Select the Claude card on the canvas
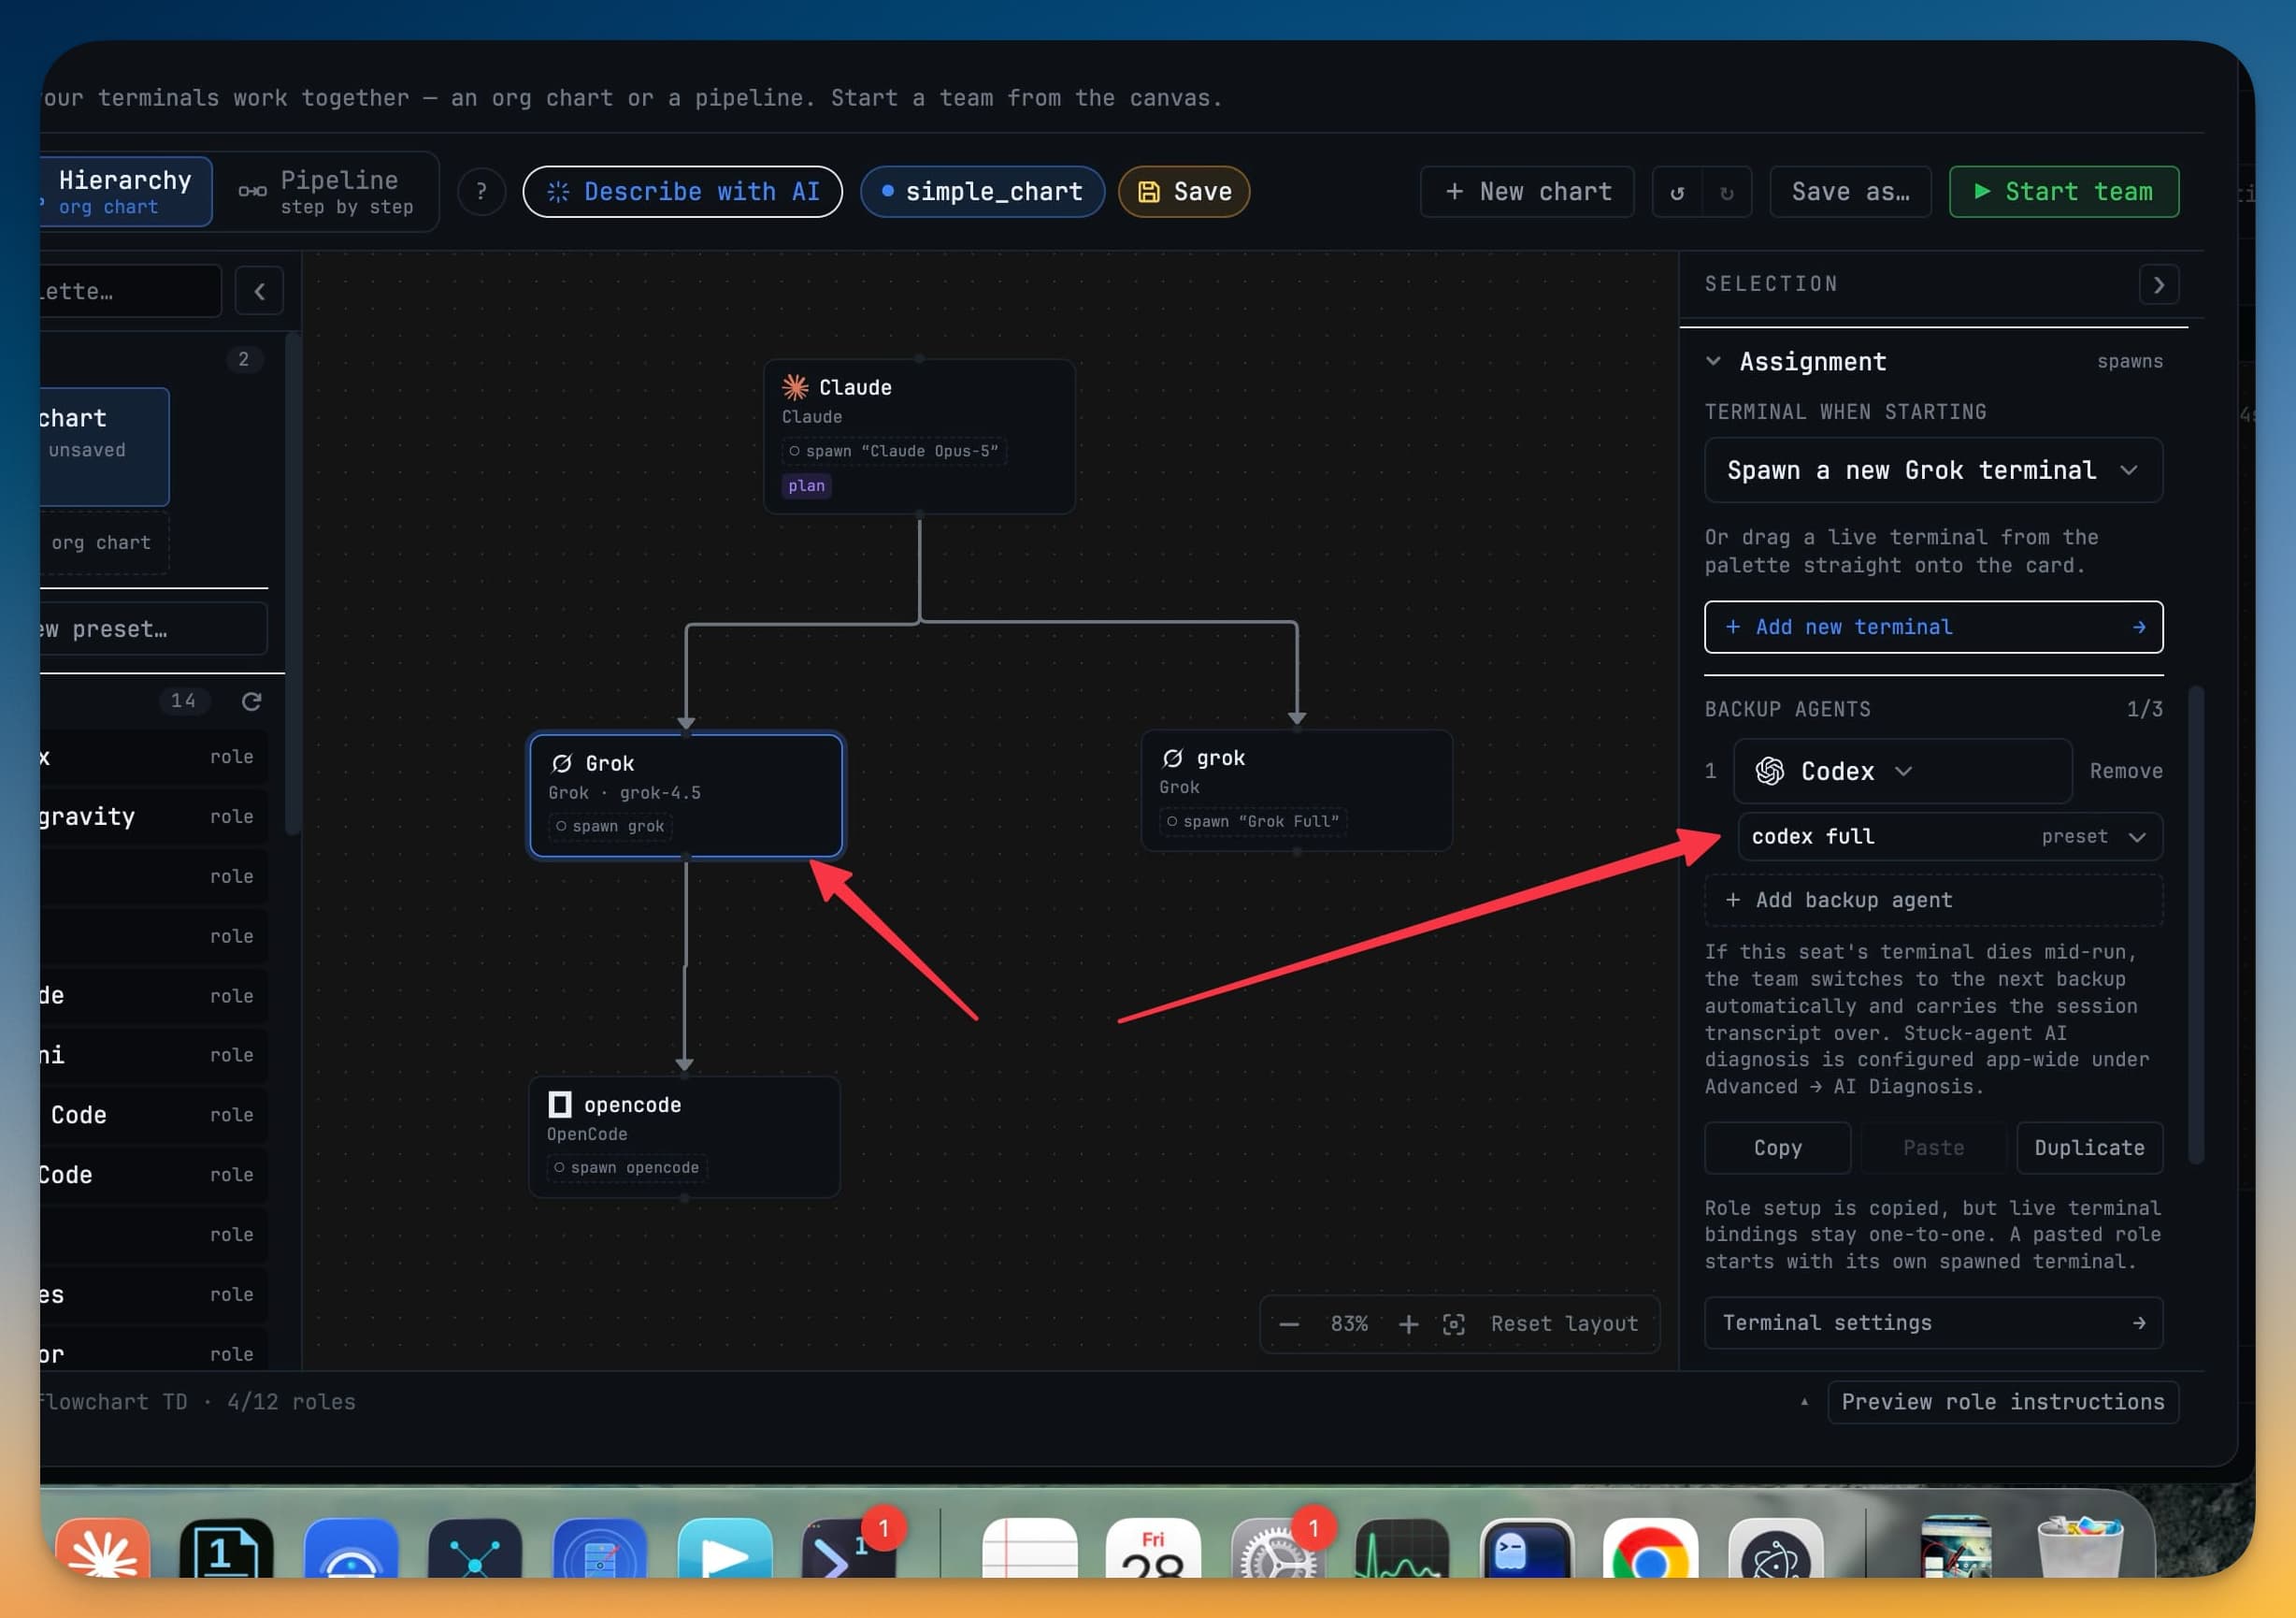 point(919,436)
